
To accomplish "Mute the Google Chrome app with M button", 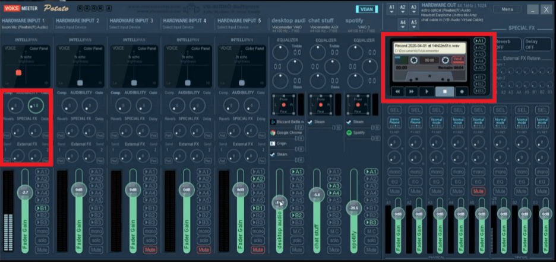I will 301,138.
